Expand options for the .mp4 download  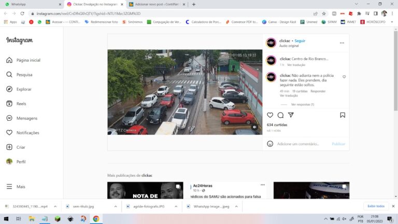pyautogui.click(x=55, y=206)
